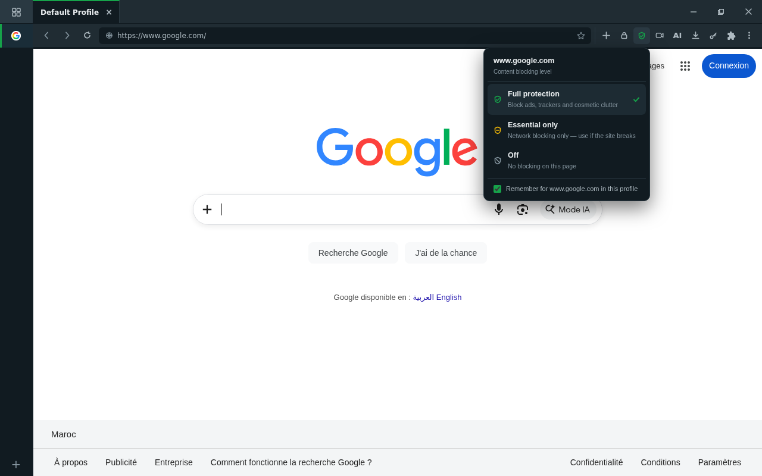Image resolution: width=762 pixels, height=476 pixels.
Task: Open Mode IA search
Action: pyautogui.click(x=568, y=209)
